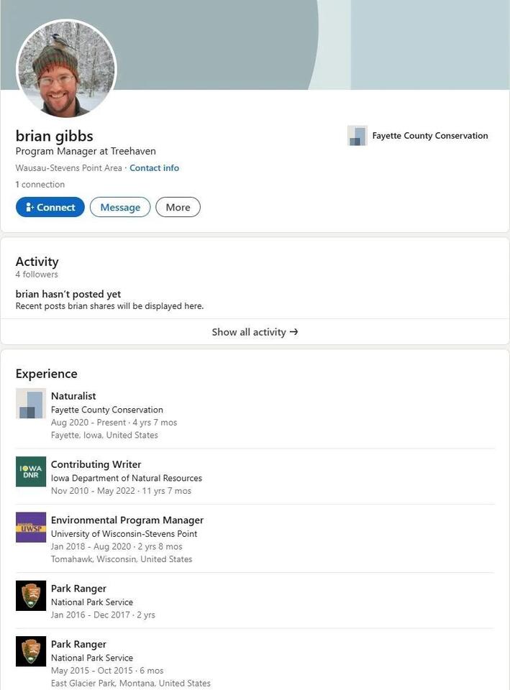
Task: Open the More options menu
Action: [x=178, y=207]
